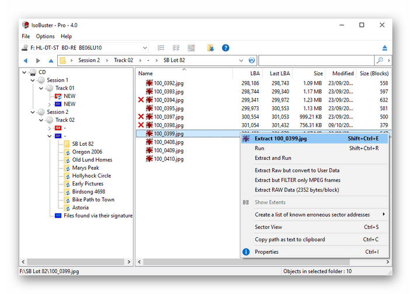This screenshot has width=411, height=294.
Task: Click the navigate back arrow
Action: tap(26, 61)
